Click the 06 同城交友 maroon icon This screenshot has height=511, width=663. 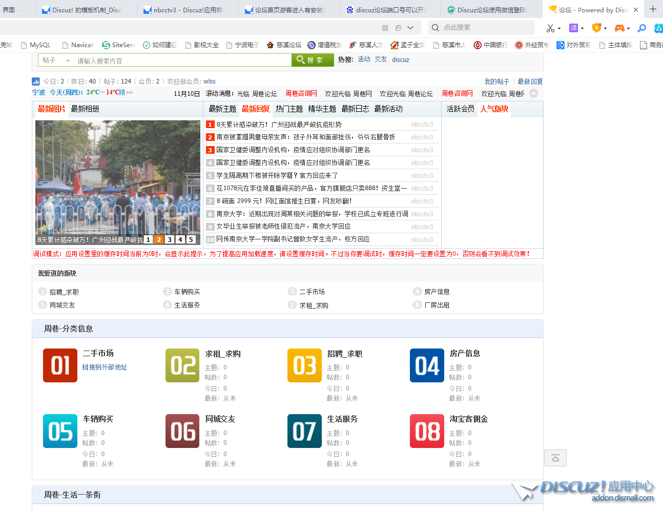182,431
